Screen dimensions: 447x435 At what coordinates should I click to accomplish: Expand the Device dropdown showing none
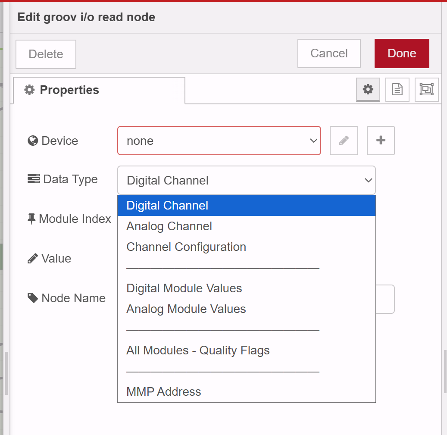pos(219,141)
